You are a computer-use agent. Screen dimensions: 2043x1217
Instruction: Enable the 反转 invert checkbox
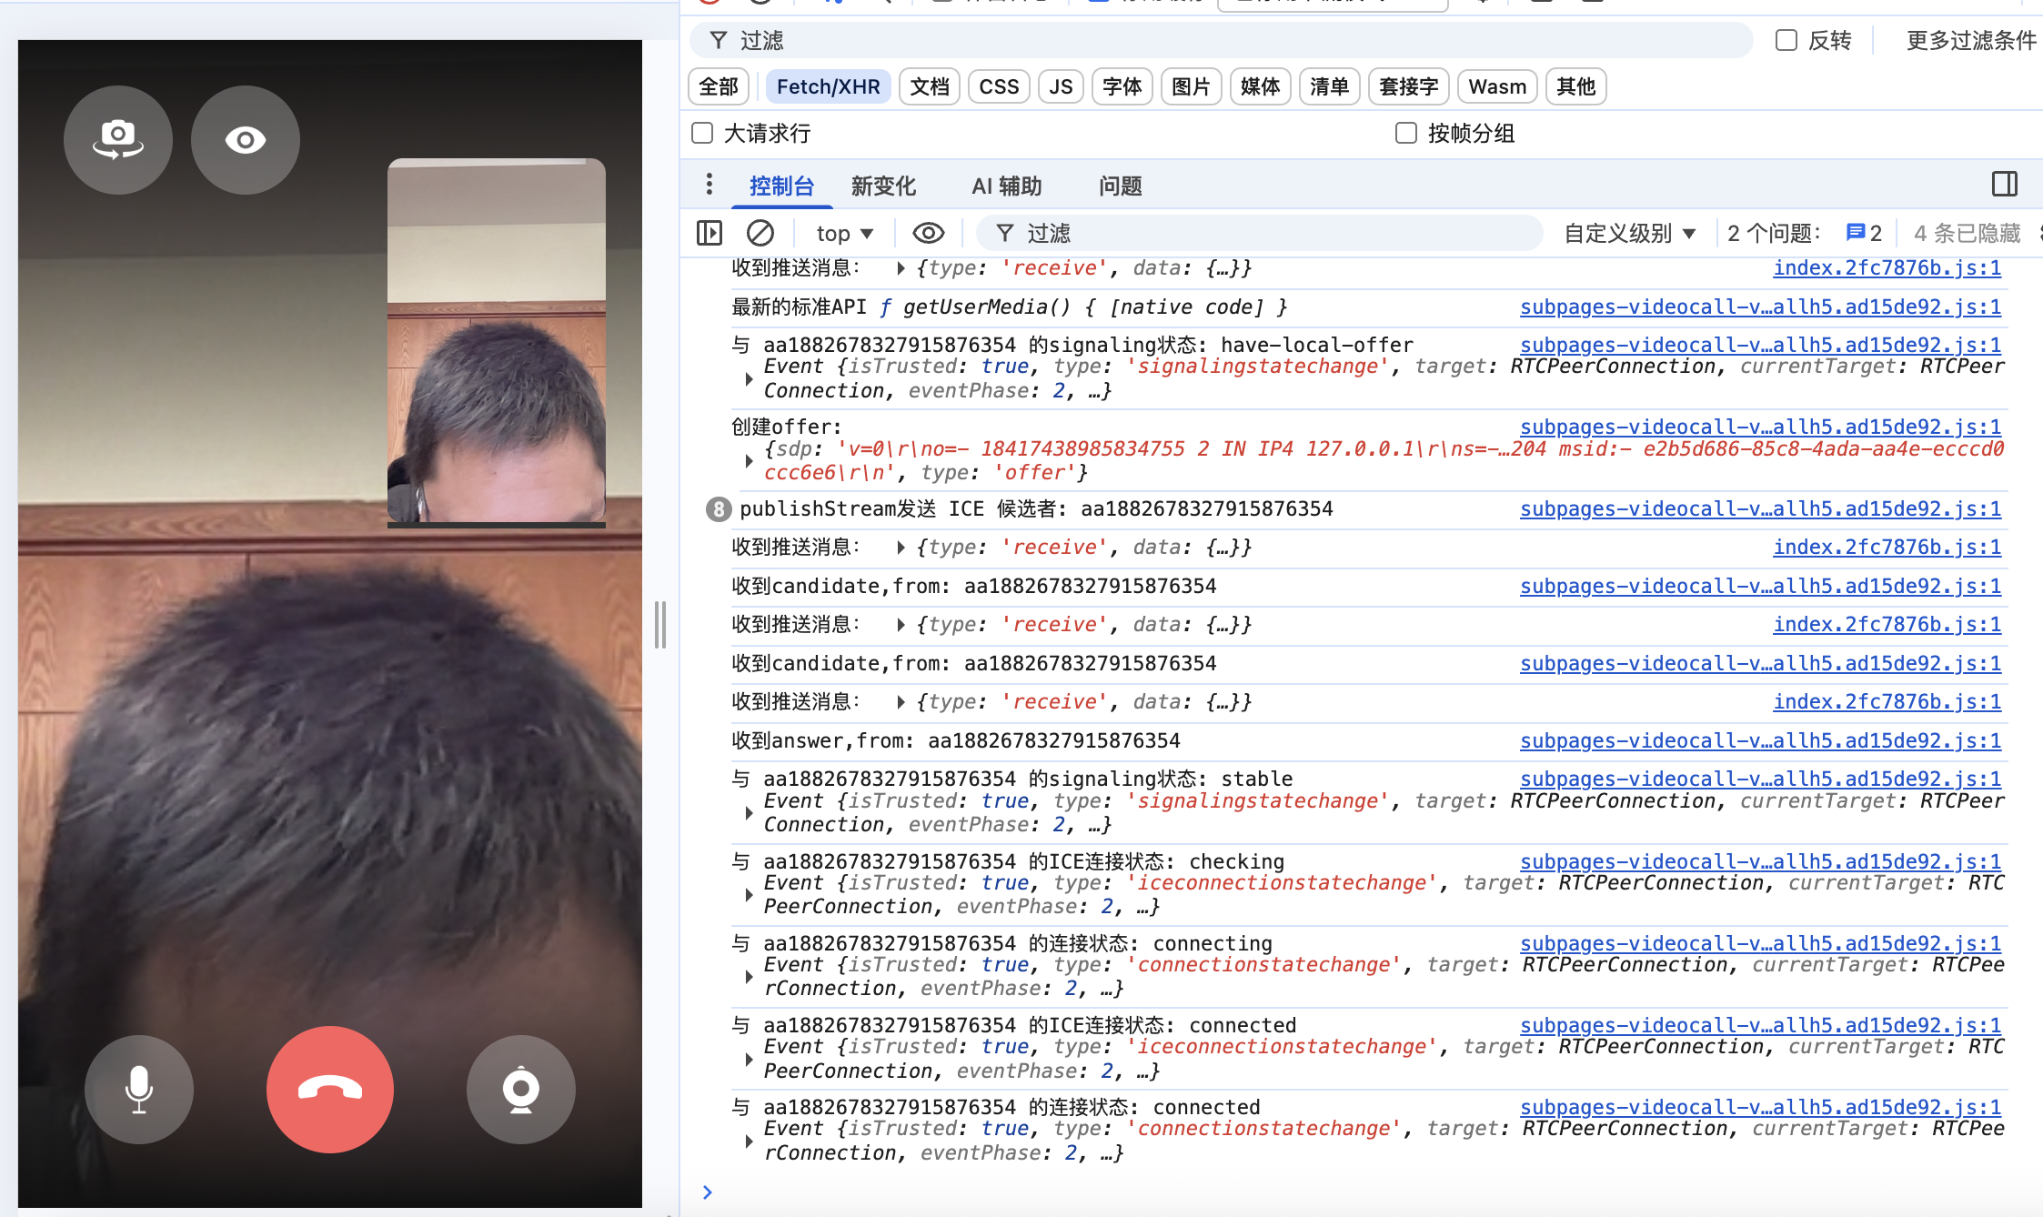coord(1786,41)
